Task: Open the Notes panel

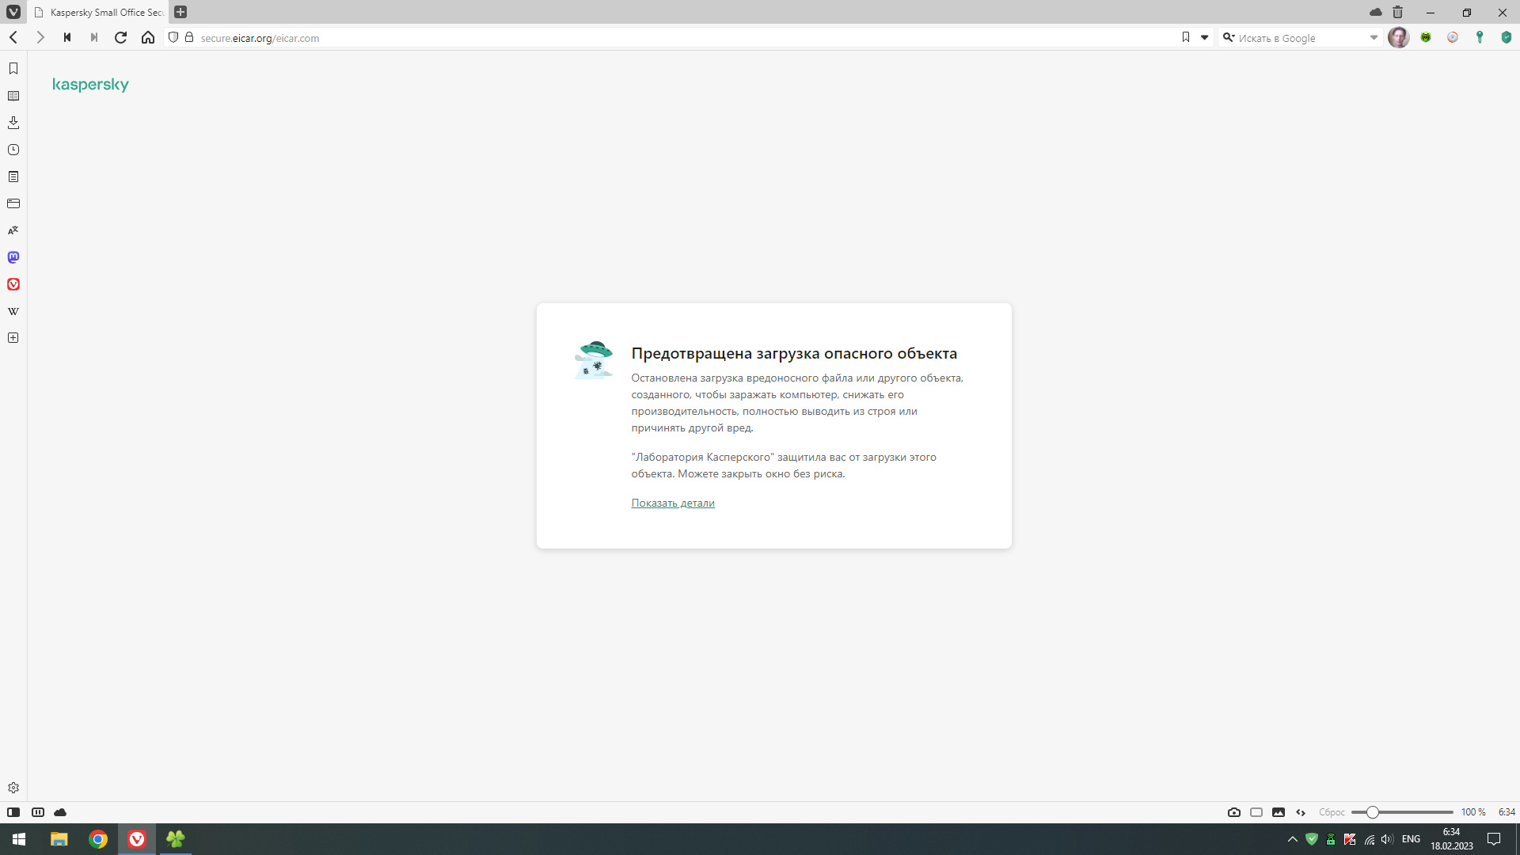Action: [13, 177]
